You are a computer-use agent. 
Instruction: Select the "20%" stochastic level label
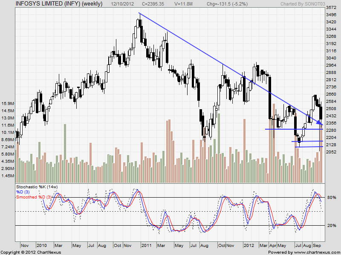[332, 226]
